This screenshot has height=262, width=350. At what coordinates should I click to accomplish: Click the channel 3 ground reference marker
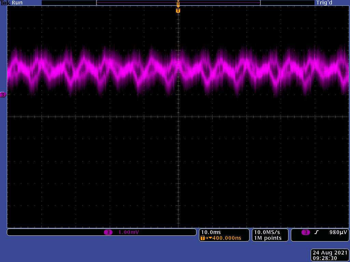click(3, 95)
